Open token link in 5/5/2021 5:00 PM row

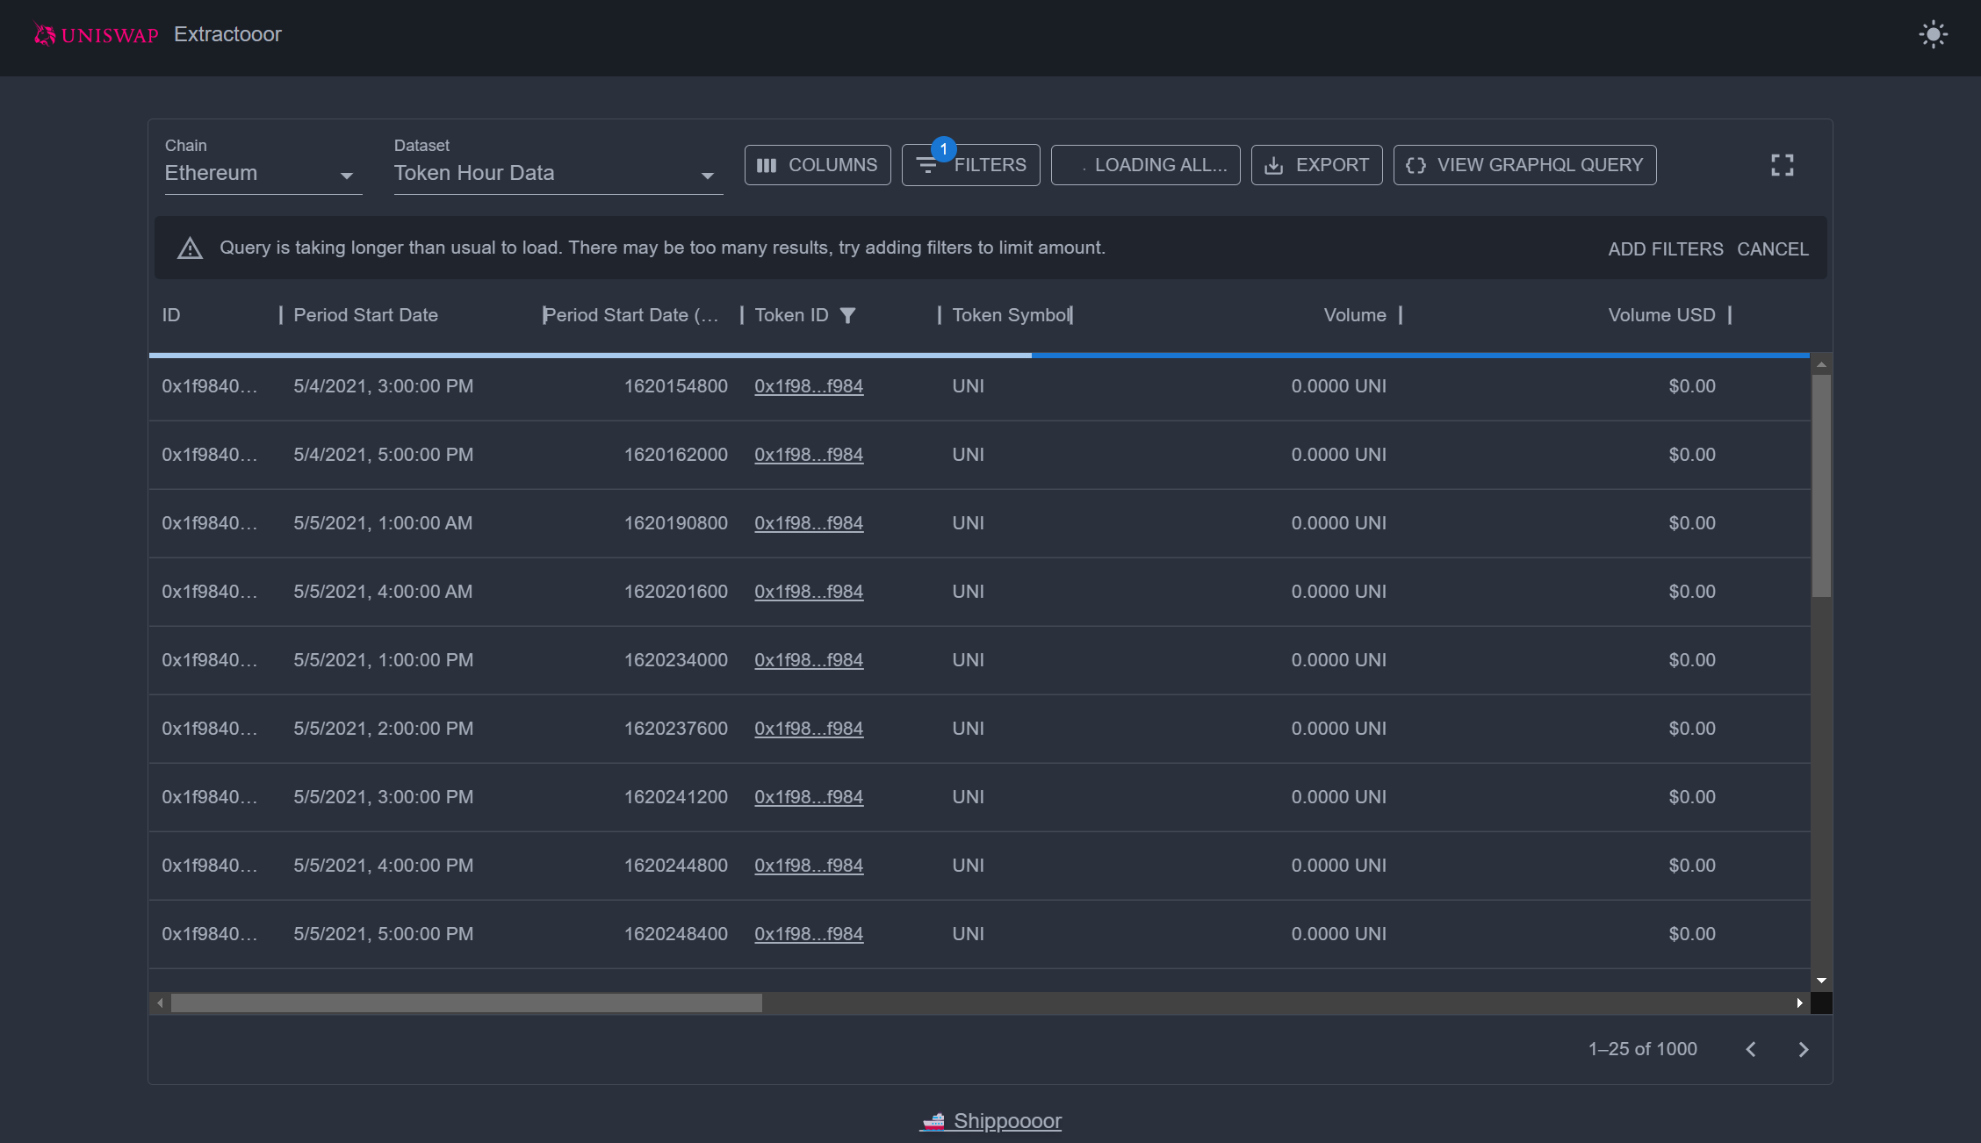pyautogui.click(x=809, y=934)
